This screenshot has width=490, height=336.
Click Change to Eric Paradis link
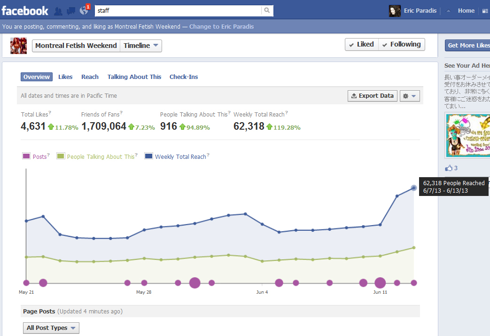(x=222, y=27)
